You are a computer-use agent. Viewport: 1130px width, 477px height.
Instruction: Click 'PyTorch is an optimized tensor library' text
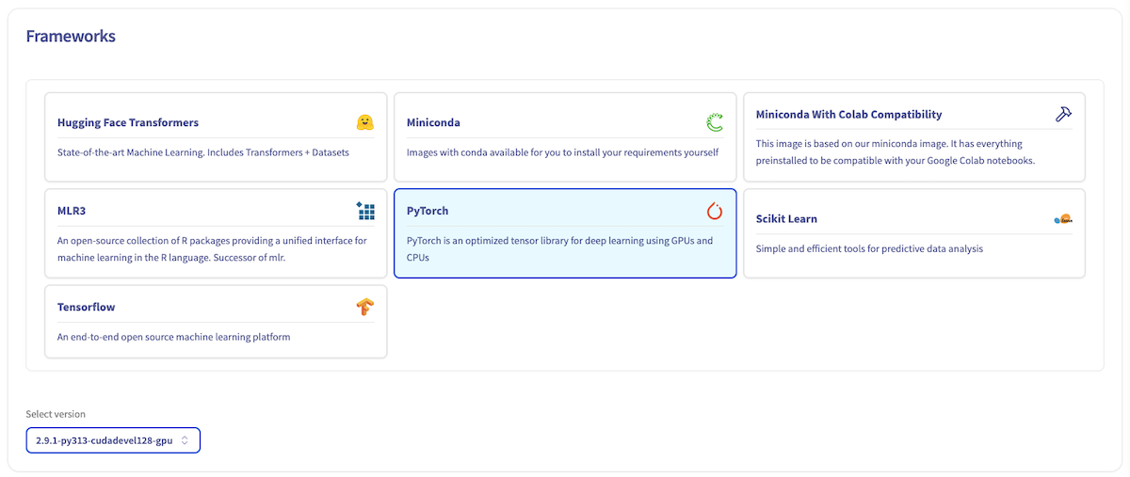[559, 249]
